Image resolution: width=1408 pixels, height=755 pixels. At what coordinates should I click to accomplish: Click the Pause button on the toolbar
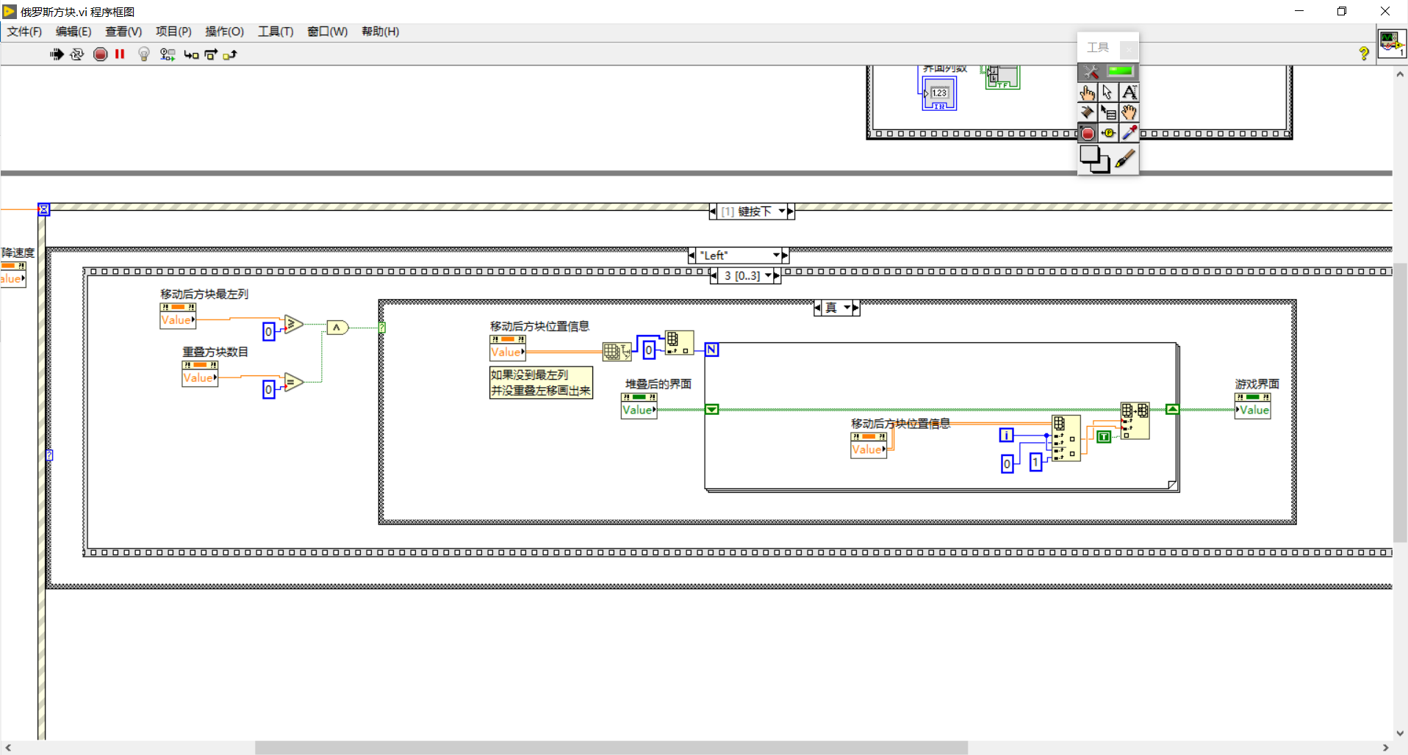coord(120,54)
